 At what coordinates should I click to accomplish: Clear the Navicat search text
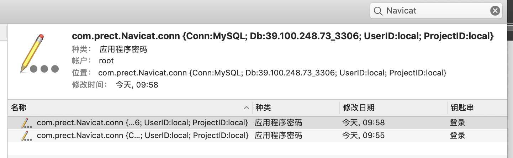tap(495, 11)
